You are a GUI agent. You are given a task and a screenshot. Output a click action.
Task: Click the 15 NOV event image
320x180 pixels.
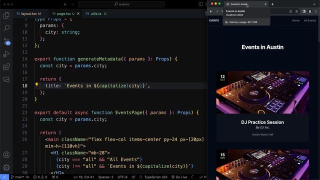coord(262,164)
